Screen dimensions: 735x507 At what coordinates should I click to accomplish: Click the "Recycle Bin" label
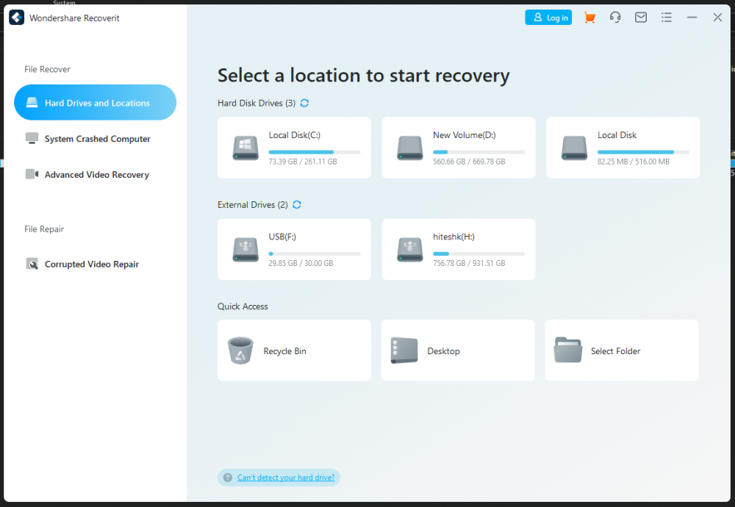coord(284,351)
